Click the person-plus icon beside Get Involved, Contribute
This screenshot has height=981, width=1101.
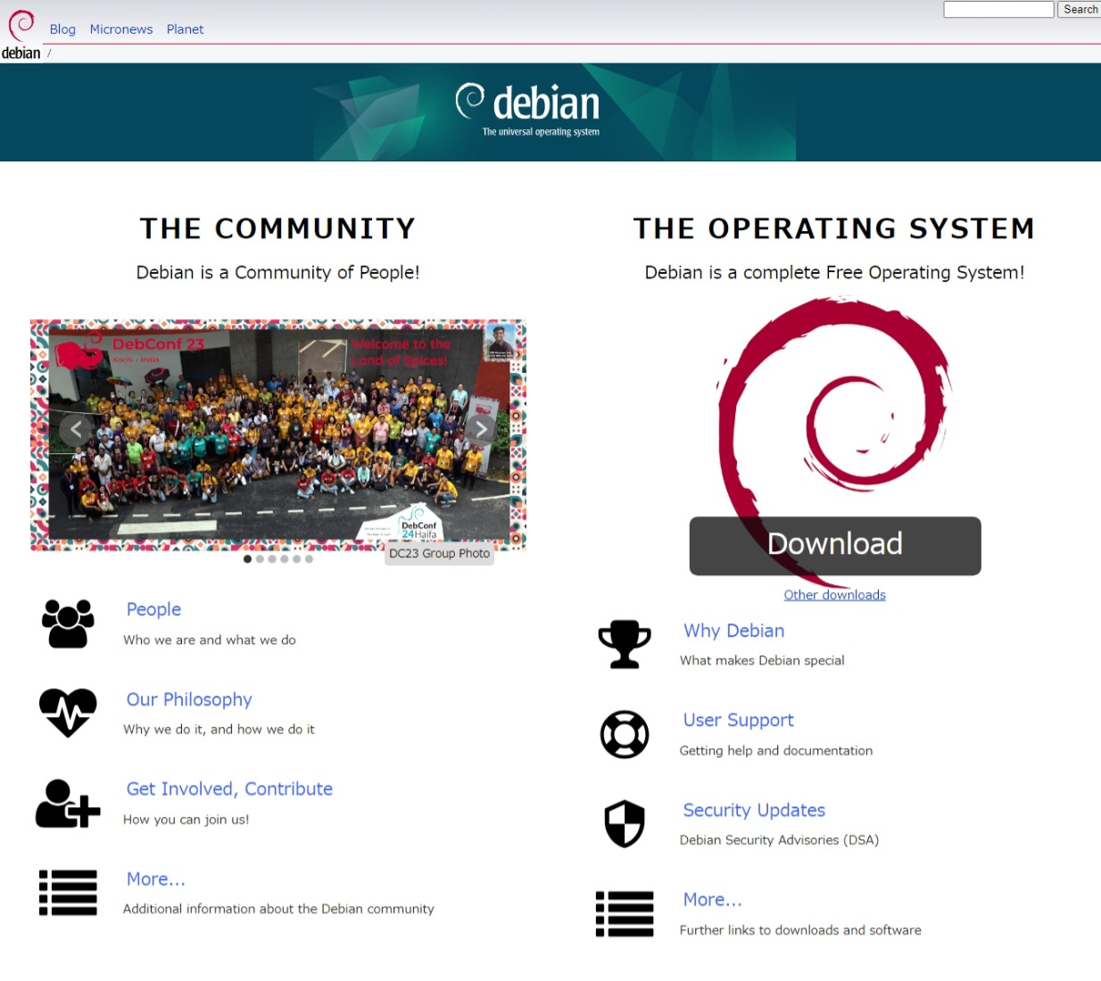click(x=67, y=803)
